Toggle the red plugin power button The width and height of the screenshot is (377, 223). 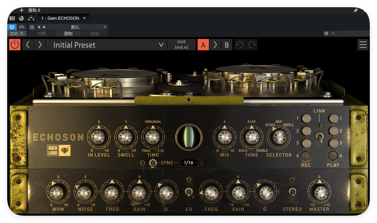tap(15, 45)
